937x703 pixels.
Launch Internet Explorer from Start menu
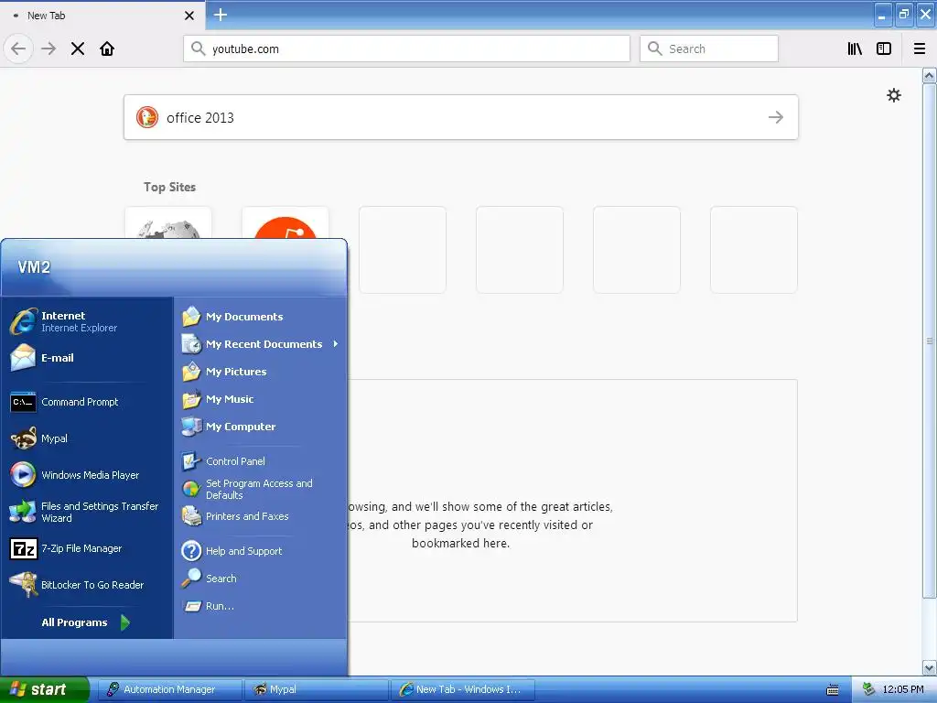[87, 321]
